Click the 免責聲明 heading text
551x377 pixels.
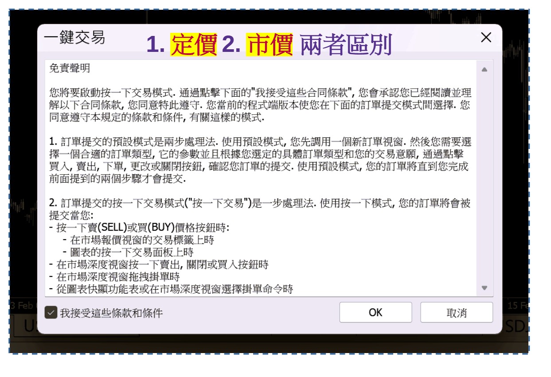click(x=70, y=69)
